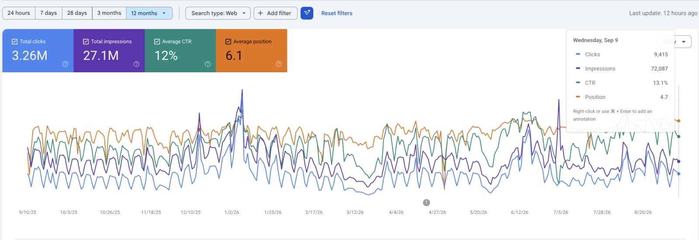The width and height of the screenshot is (699, 240).
Task: Click the annotation marker numbered 1
Action: click(426, 203)
